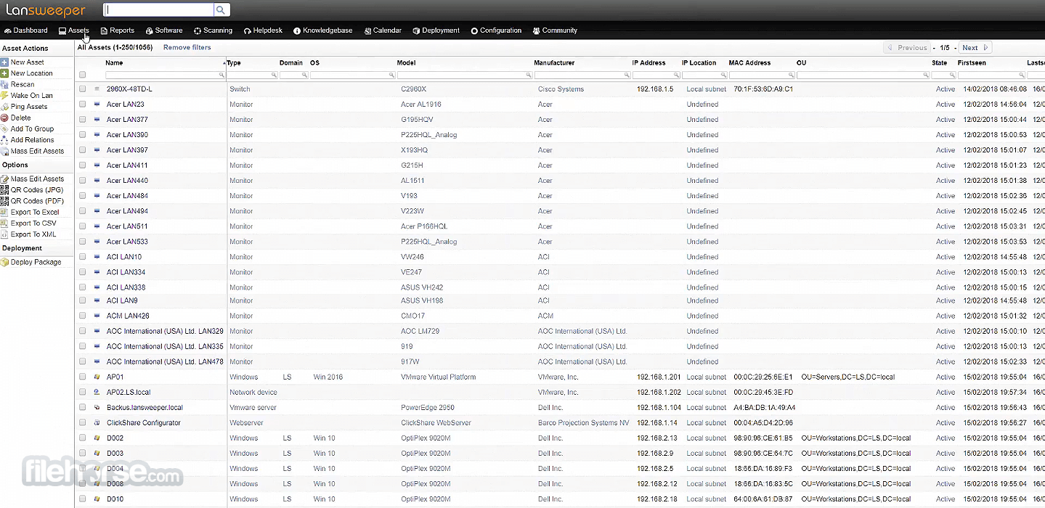Go to Next page of assets
Image resolution: width=1045 pixels, height=508 pixels.
pos(974,48)
